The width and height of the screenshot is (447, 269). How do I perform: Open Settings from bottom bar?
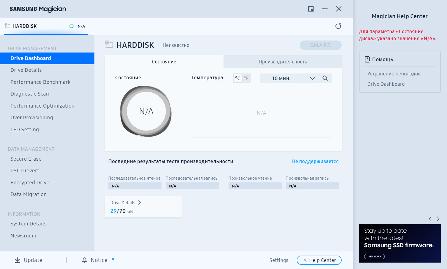[x=279, y=260]
